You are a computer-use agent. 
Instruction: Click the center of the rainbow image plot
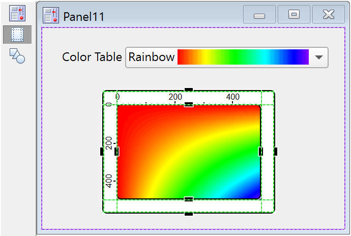pos(189,152)
